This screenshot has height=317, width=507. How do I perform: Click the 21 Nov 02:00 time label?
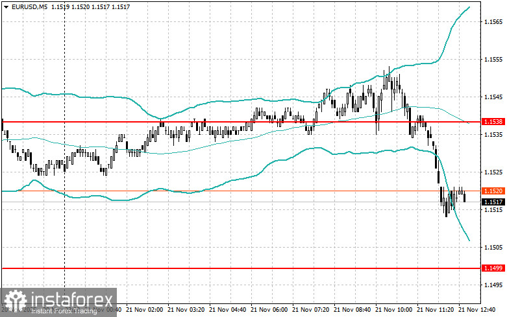(x=144, y=310)
